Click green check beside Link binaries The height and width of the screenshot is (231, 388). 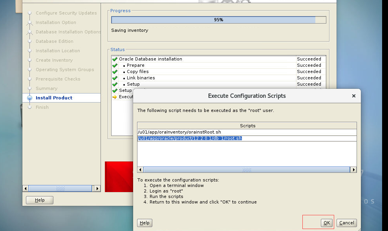115,78
